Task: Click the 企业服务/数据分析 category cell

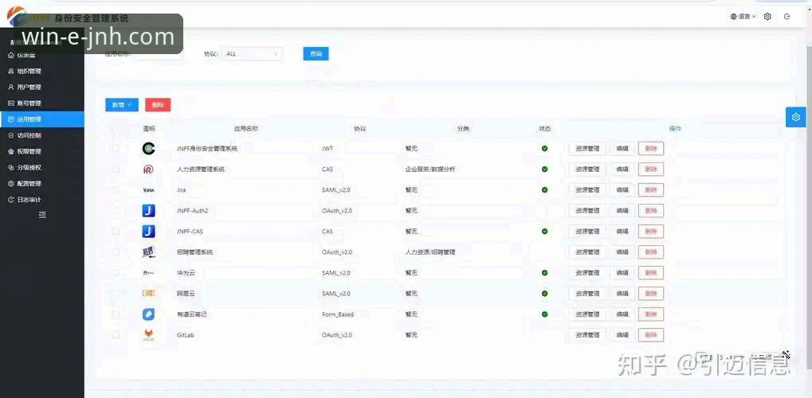Action: 430,170
